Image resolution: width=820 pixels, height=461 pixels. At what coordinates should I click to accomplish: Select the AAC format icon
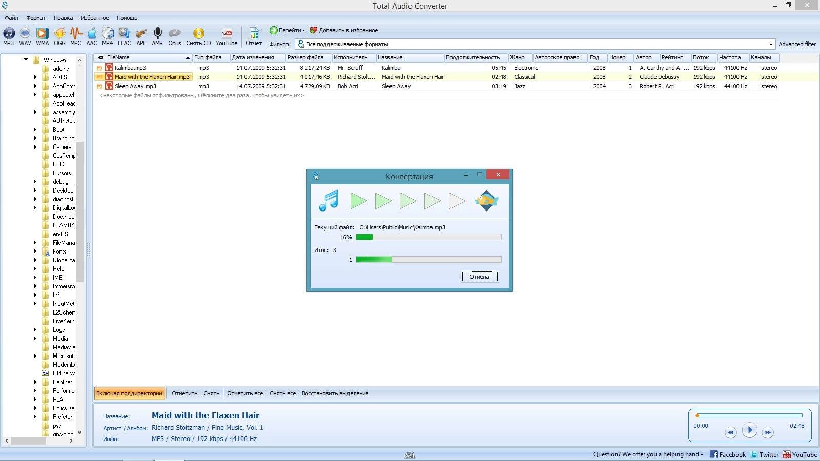tap(92, 36)
